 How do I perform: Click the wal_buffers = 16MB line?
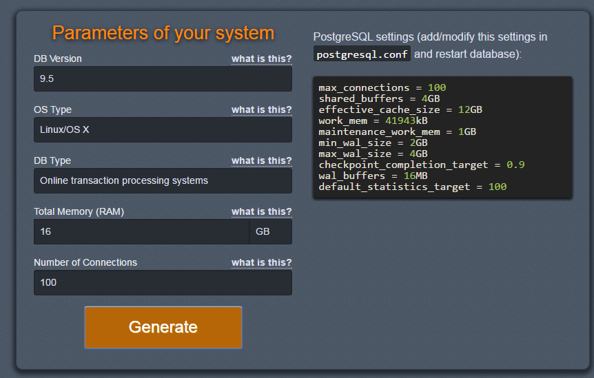373,176
